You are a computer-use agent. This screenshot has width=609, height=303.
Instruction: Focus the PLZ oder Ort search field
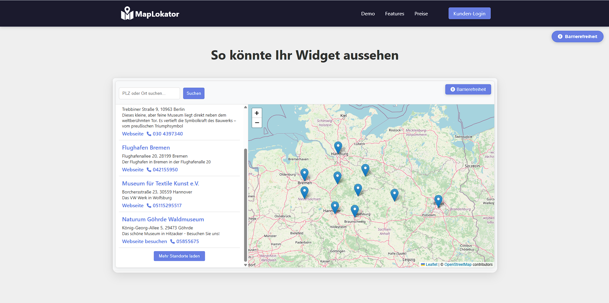coord(149,93)
